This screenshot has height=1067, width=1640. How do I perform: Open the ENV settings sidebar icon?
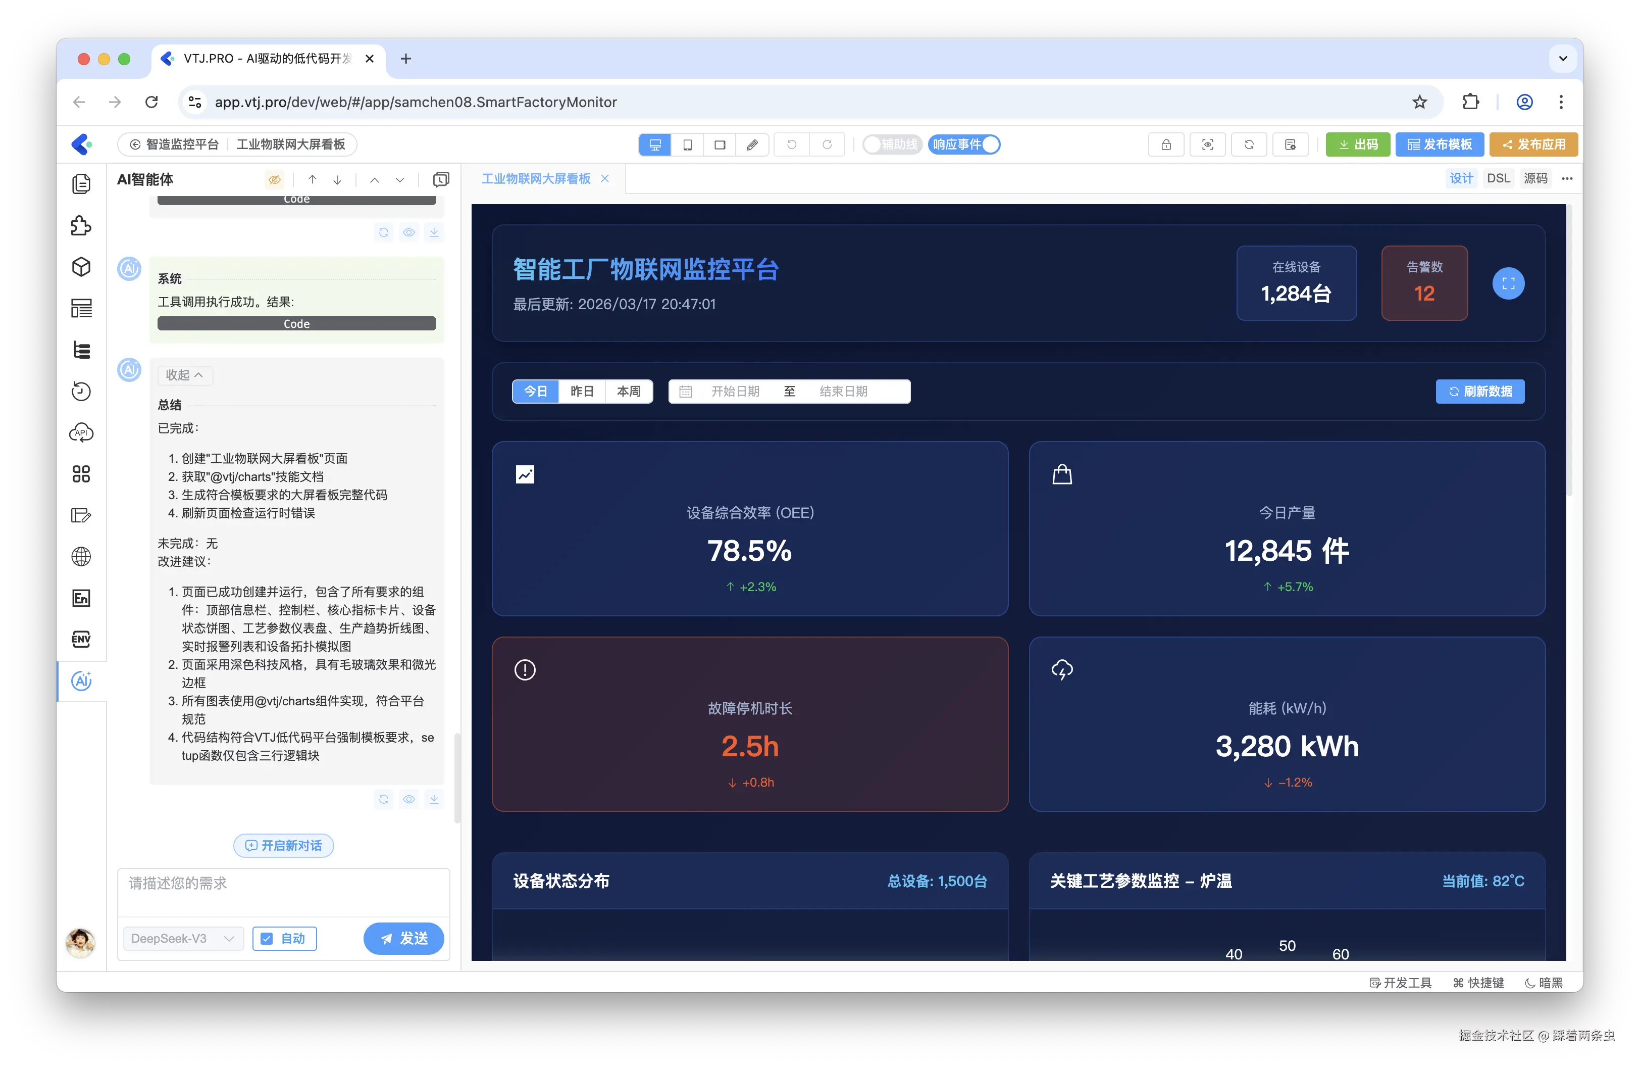[81, 639]
